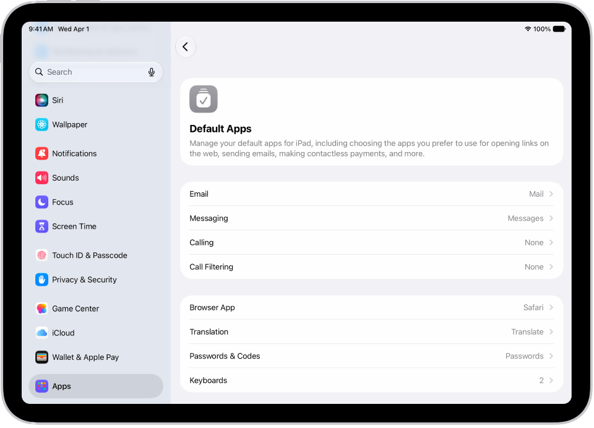Expand Messaging default app chevron
Viewport: 594px width, 428px height.
[x=551, y=218]
